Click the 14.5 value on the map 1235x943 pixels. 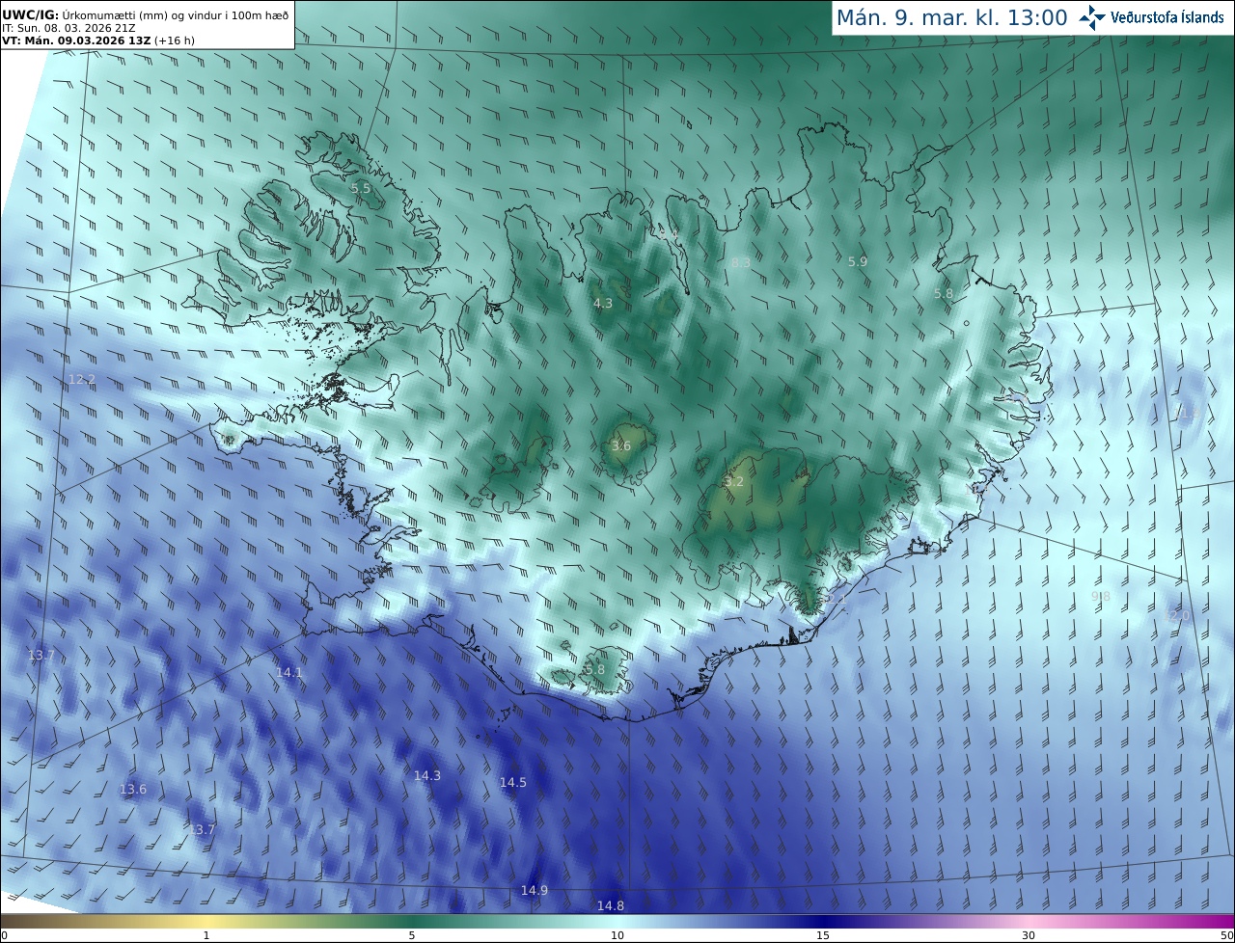pos(513,782)
